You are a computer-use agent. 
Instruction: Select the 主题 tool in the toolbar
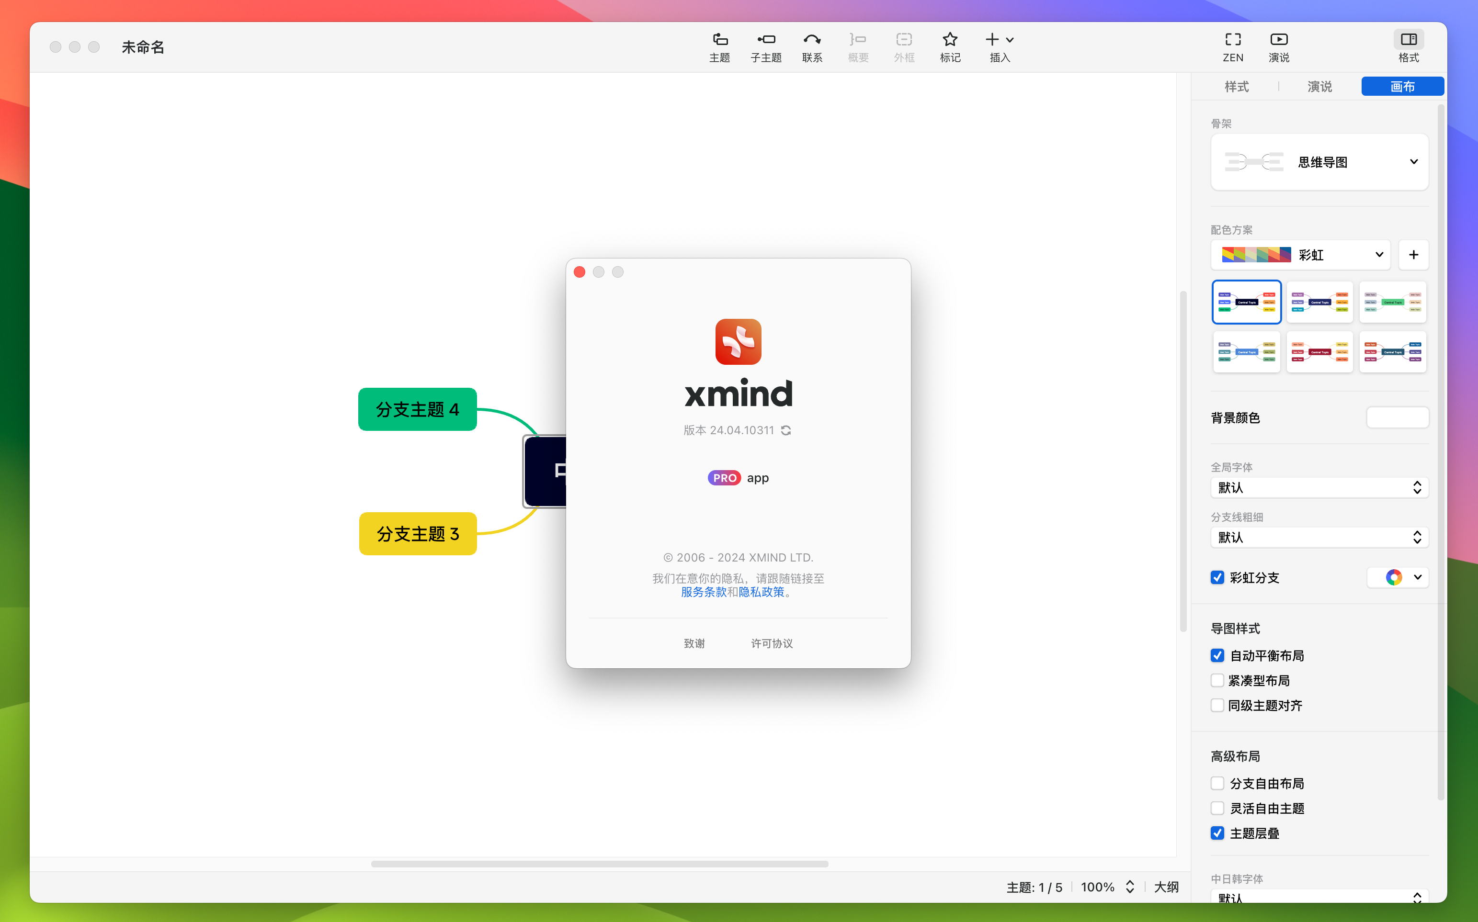719,46
